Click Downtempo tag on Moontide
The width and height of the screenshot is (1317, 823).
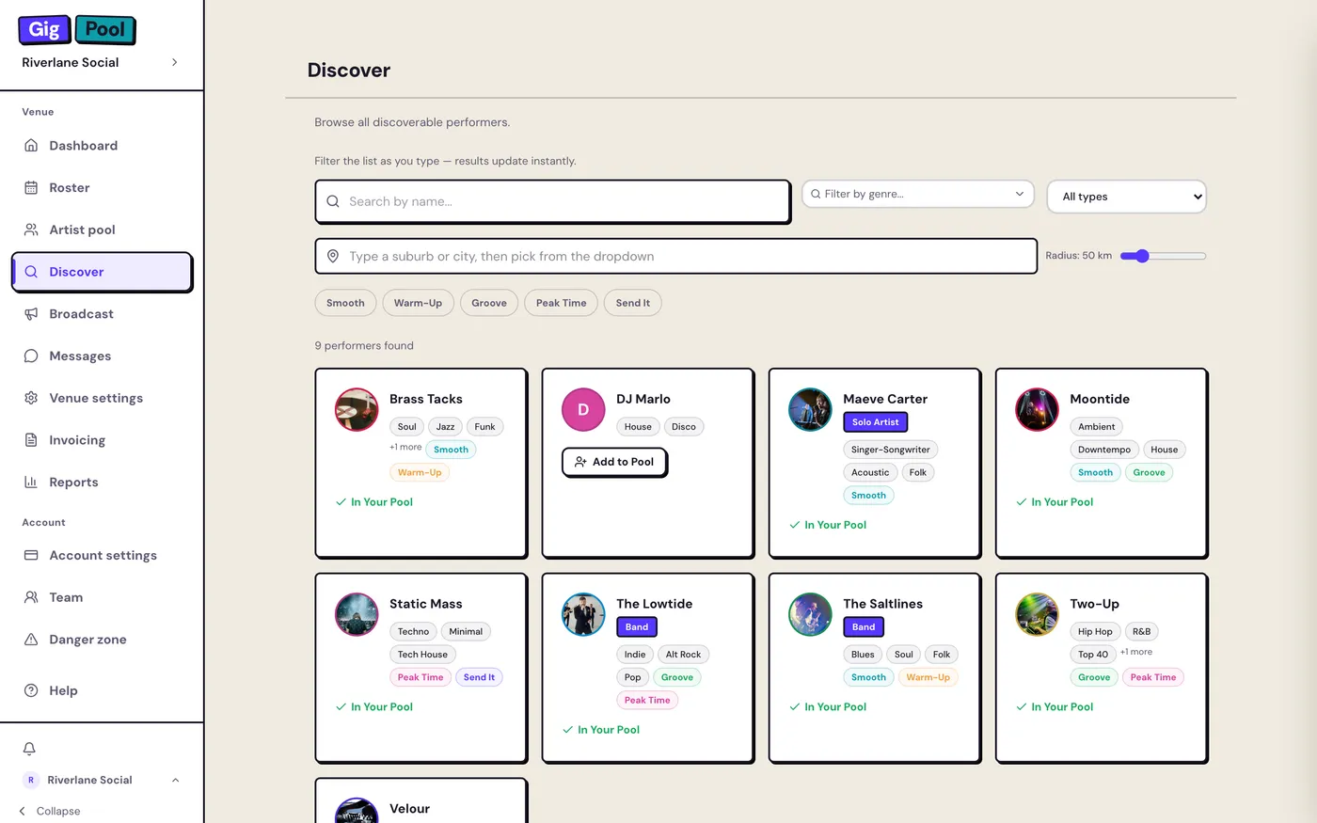tap(1104, 450)
